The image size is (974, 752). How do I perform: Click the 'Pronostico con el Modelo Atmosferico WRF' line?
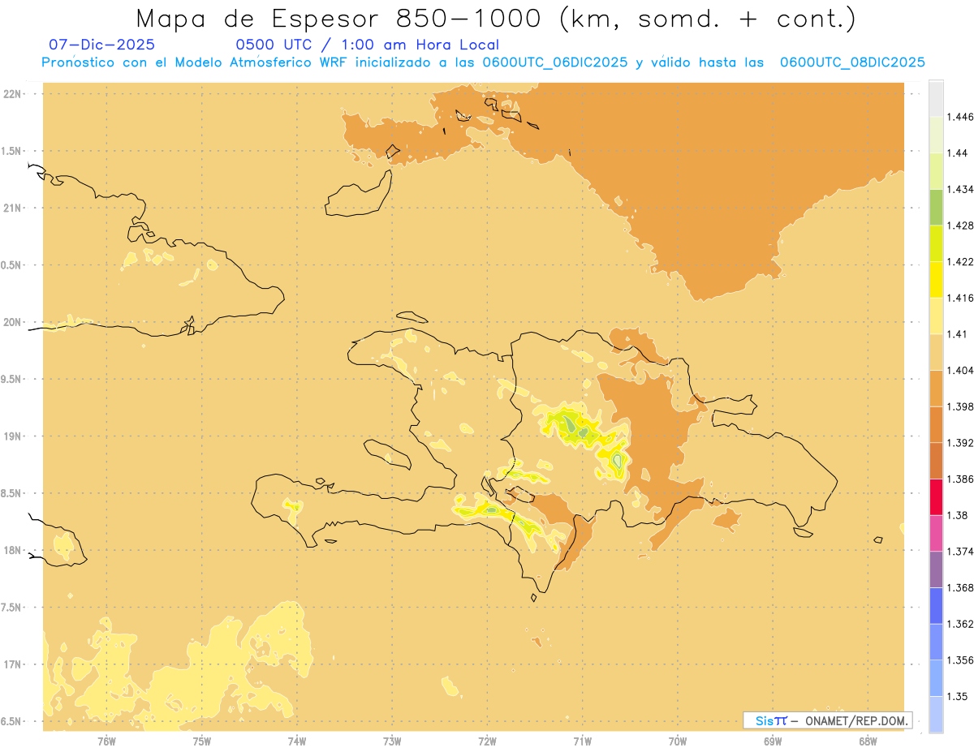click(483, 62)
